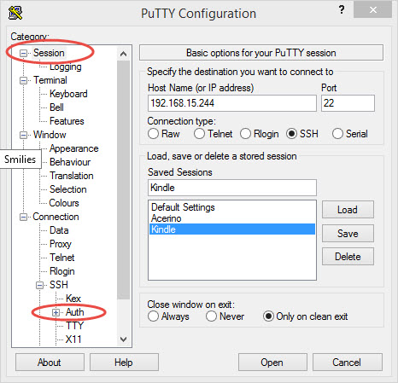Open the Telnet category in tree
Image resolution: width=398 pixels, height=383 pixels.
pos(62,258)
